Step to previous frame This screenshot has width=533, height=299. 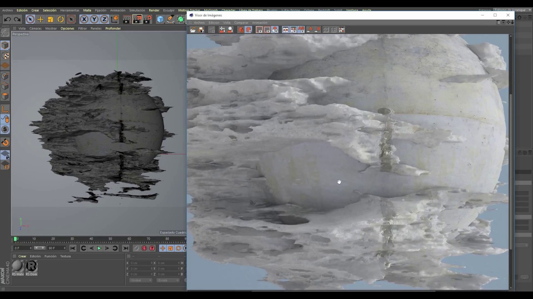point(91,248)
